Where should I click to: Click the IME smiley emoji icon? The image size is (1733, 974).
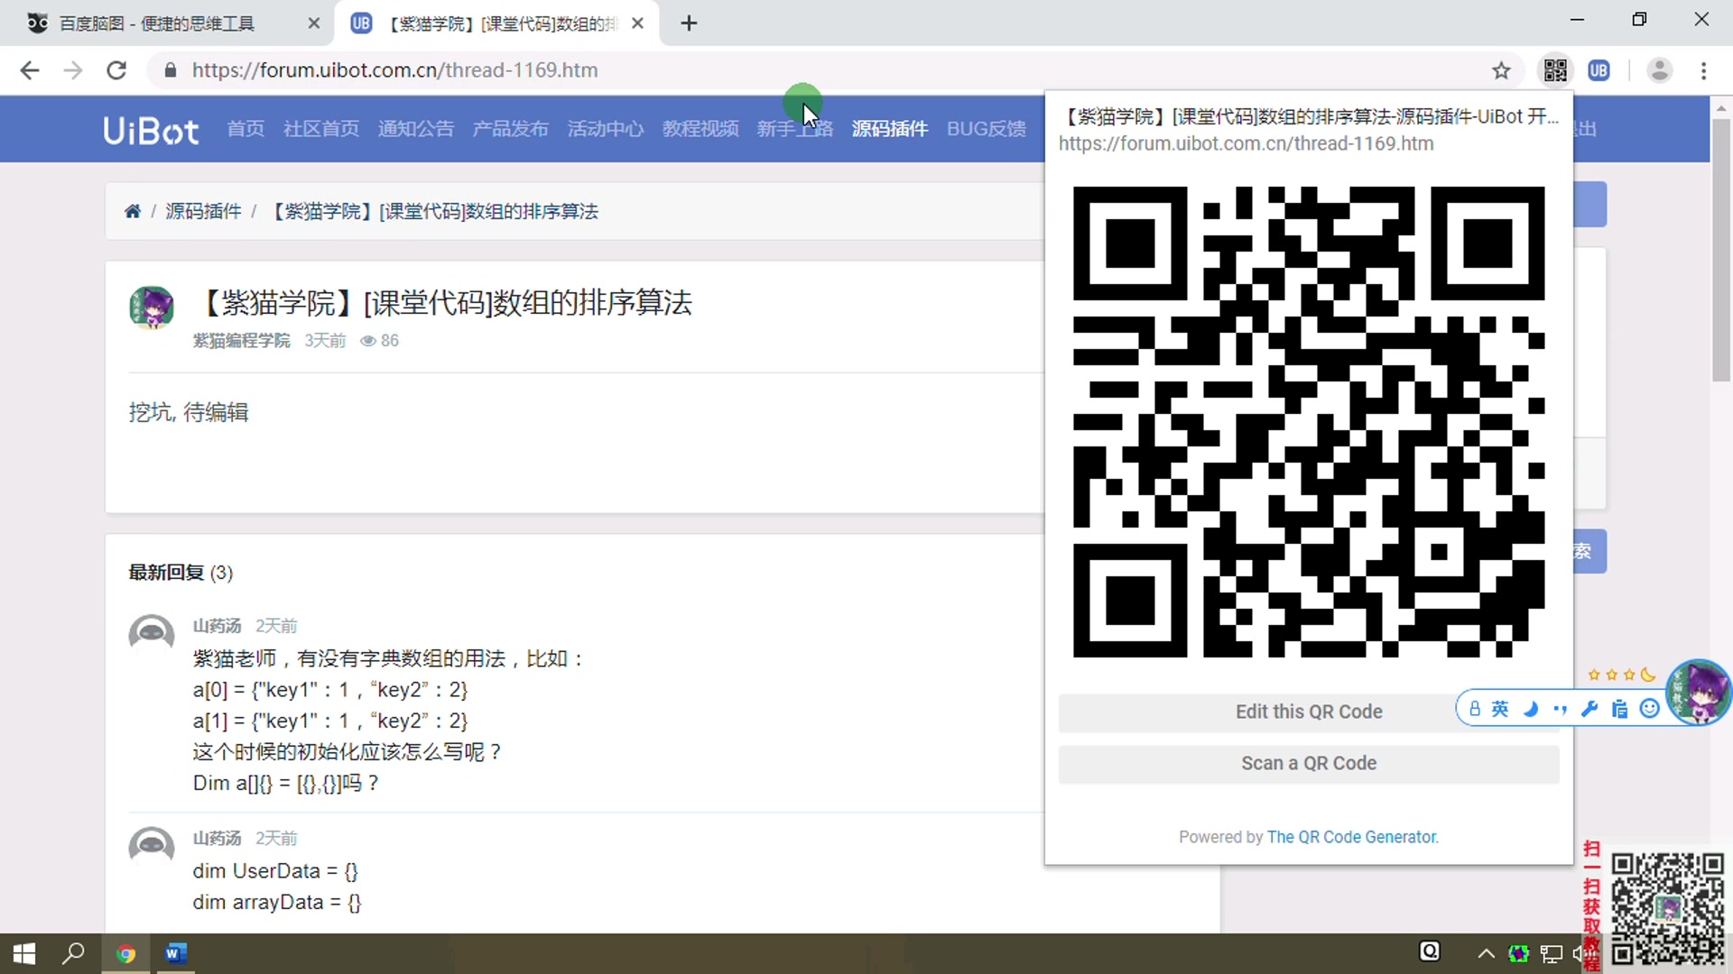pos(1650,709)
